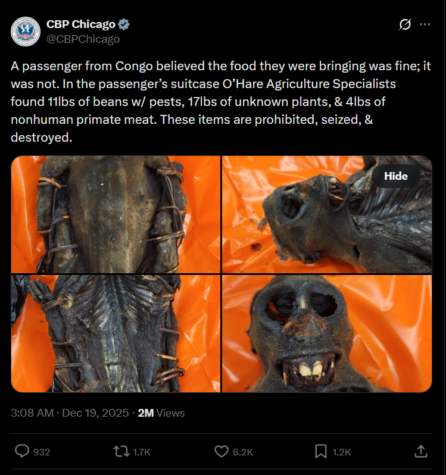Click the CBP Chicago profile avatar

[x=26, y=32]
